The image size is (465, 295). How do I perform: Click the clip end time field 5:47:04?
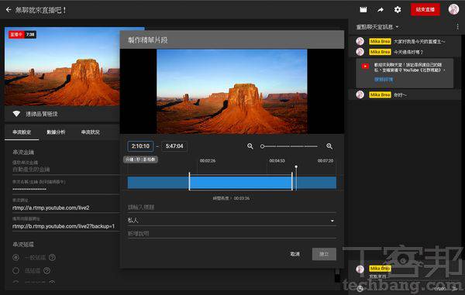174,146
